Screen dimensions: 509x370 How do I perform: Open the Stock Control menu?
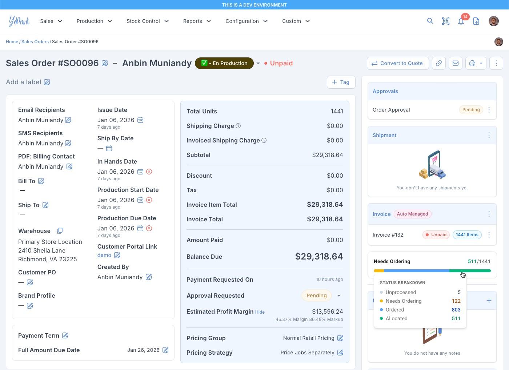(x=148, y=21)
